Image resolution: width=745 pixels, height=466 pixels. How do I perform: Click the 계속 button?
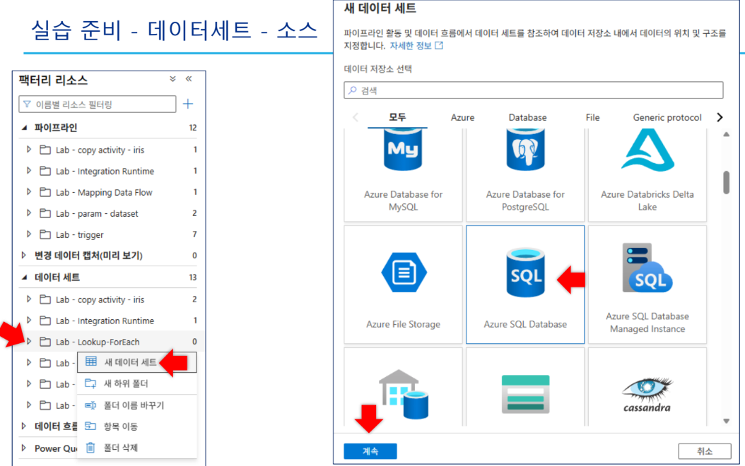370,451
